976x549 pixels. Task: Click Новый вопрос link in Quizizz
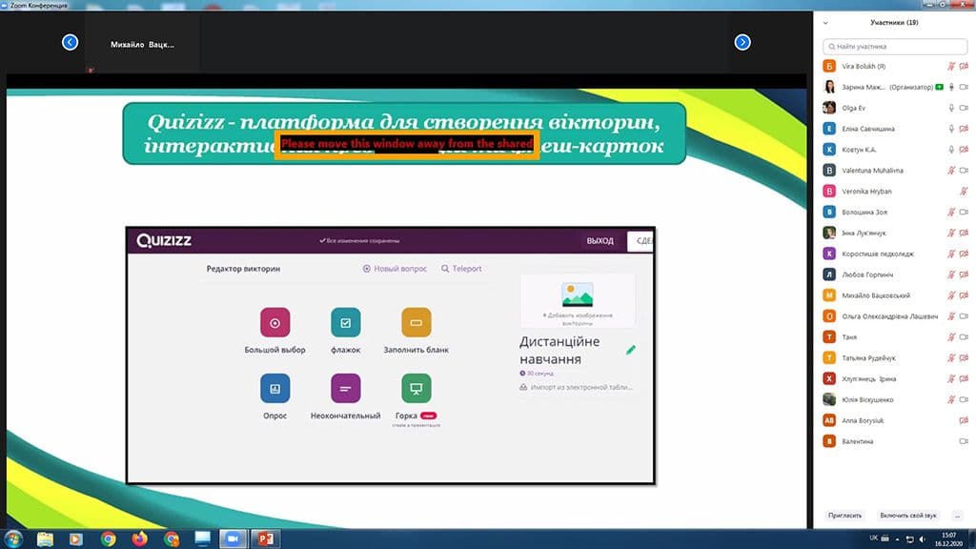click(395, 269)
